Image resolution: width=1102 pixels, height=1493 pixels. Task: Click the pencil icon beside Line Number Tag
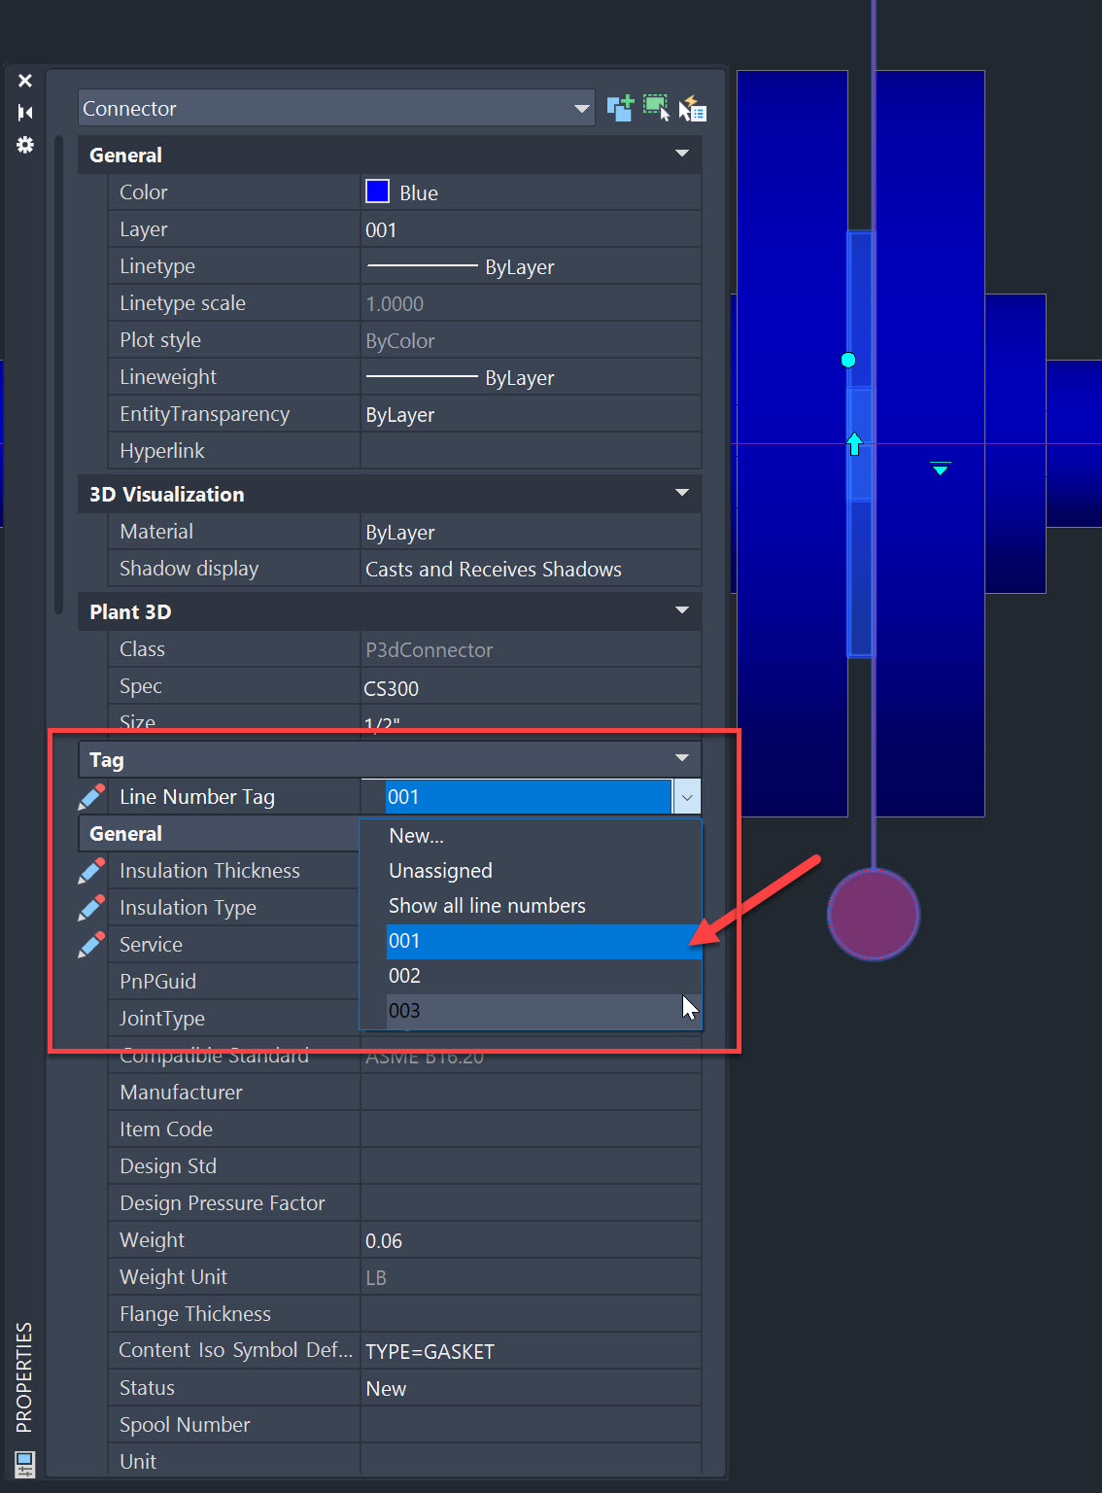pyautogui.click(x=90, y=796)
